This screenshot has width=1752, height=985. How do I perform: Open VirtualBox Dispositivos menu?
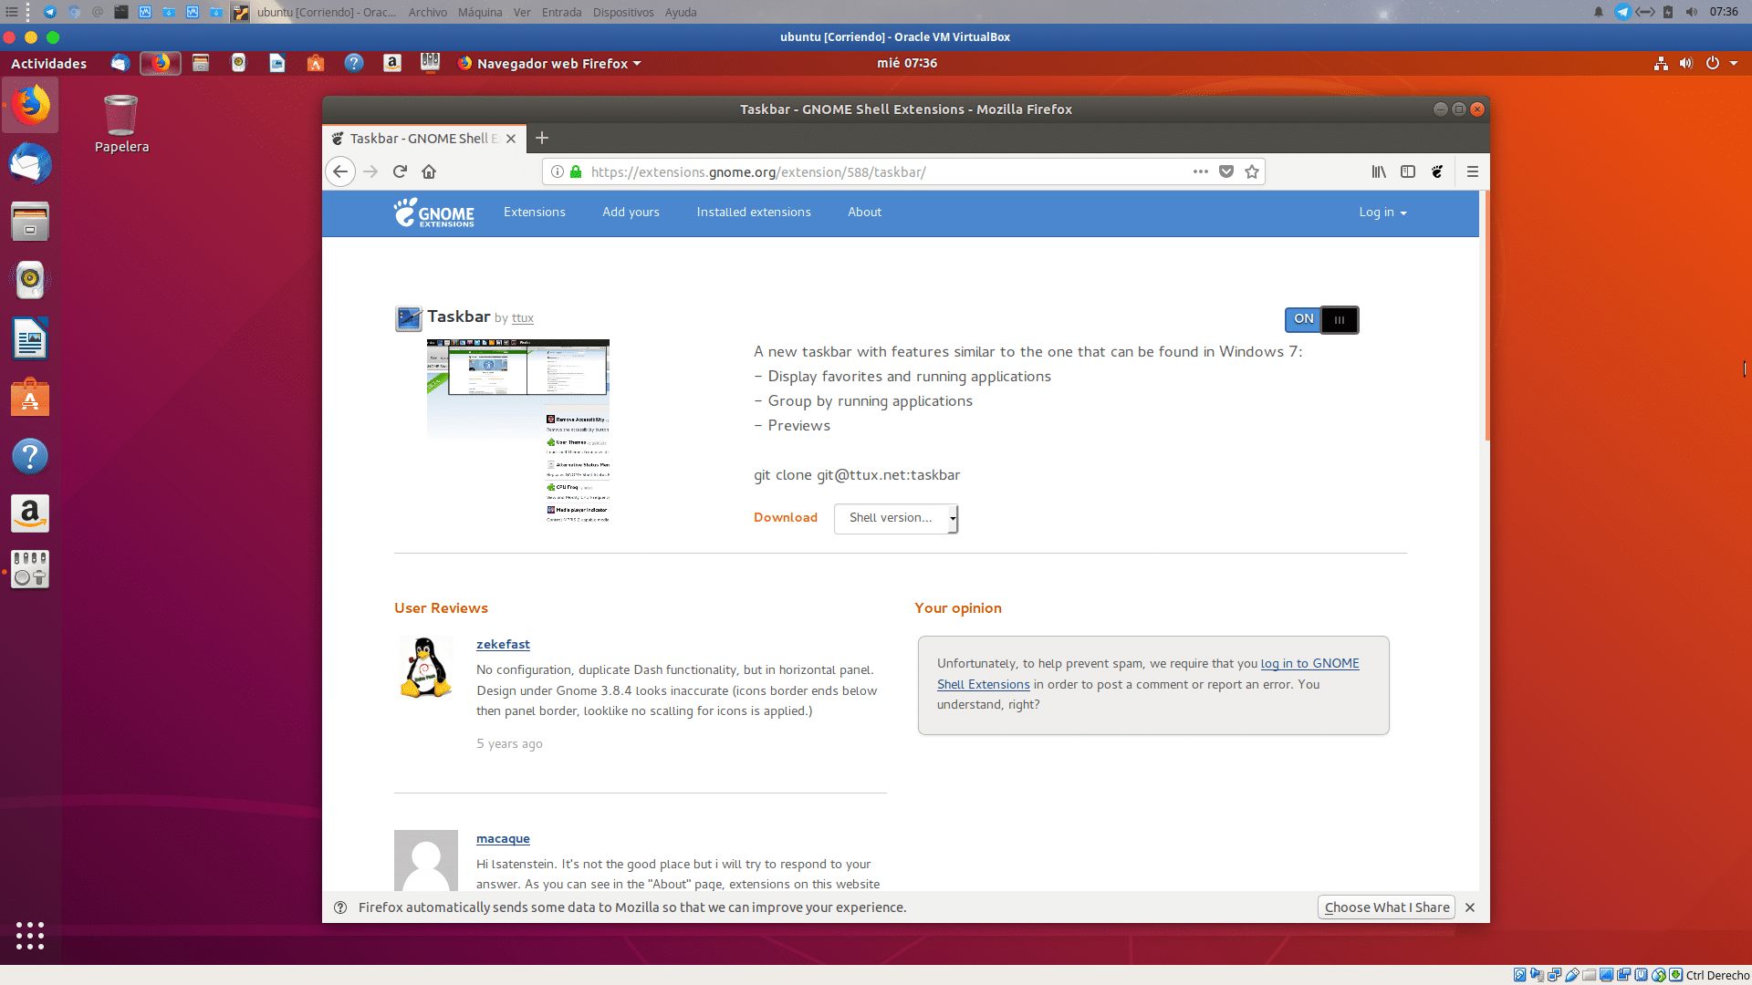pyautogui.click(x=623, y=12)
